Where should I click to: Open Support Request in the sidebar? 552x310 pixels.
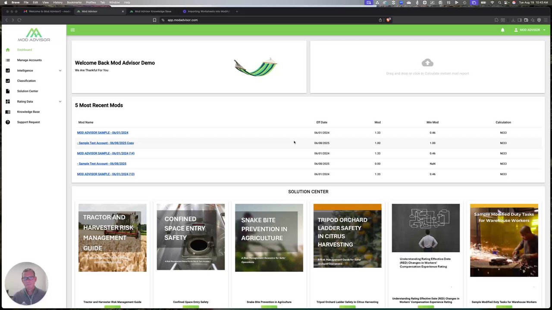(28, 122)
